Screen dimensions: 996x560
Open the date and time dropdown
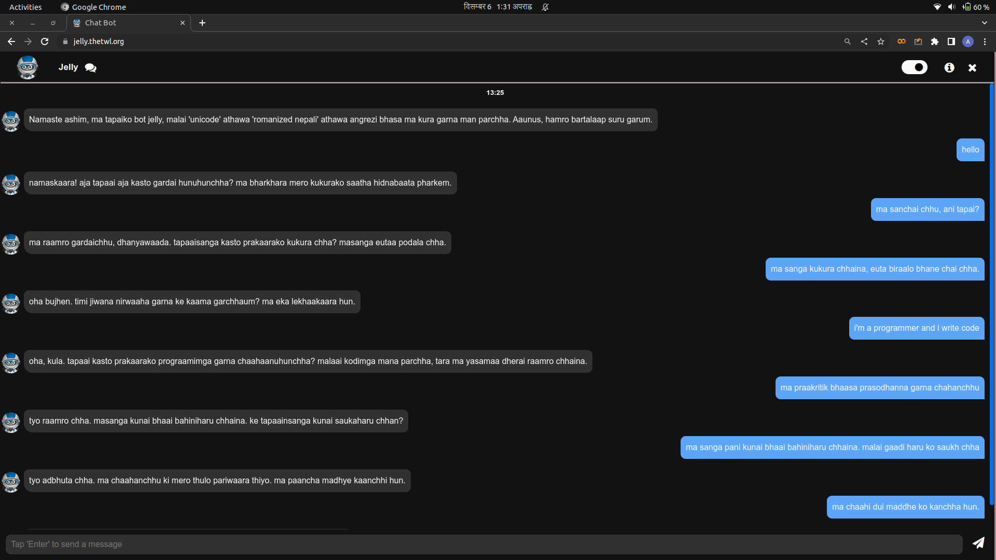pyautogui.click(x=497, y=7)
